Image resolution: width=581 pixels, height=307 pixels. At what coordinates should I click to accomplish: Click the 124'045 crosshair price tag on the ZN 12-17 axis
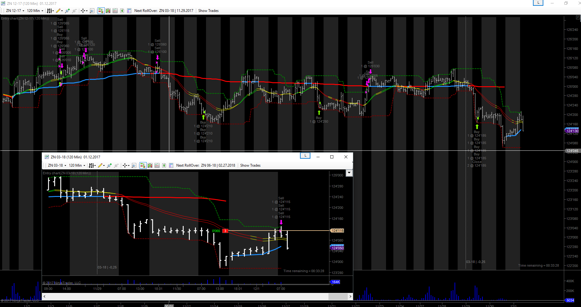tap(572, 151)
